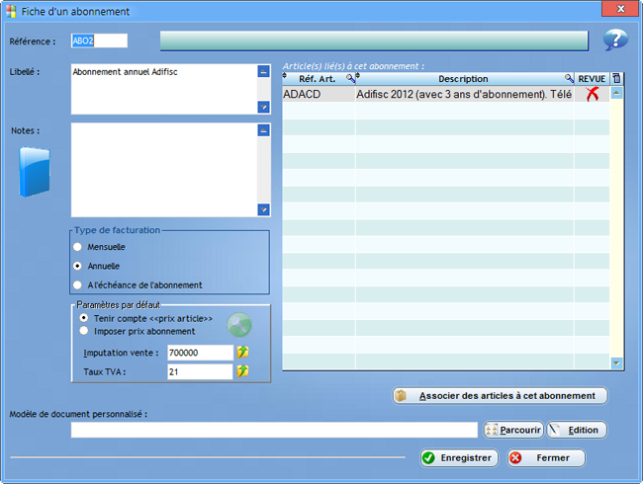Click search icon in Description column header
This screenshot has width=643, height=484.
pyautogui.click(x=569, y=78)
